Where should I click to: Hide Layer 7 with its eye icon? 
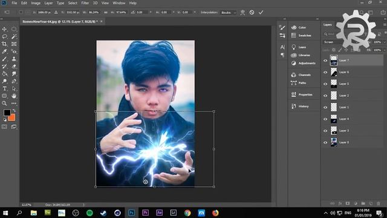click(325, 61)
